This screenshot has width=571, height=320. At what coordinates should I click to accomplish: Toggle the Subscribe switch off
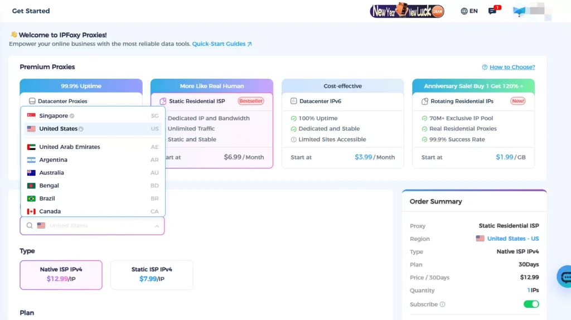[x=531, y=304]
